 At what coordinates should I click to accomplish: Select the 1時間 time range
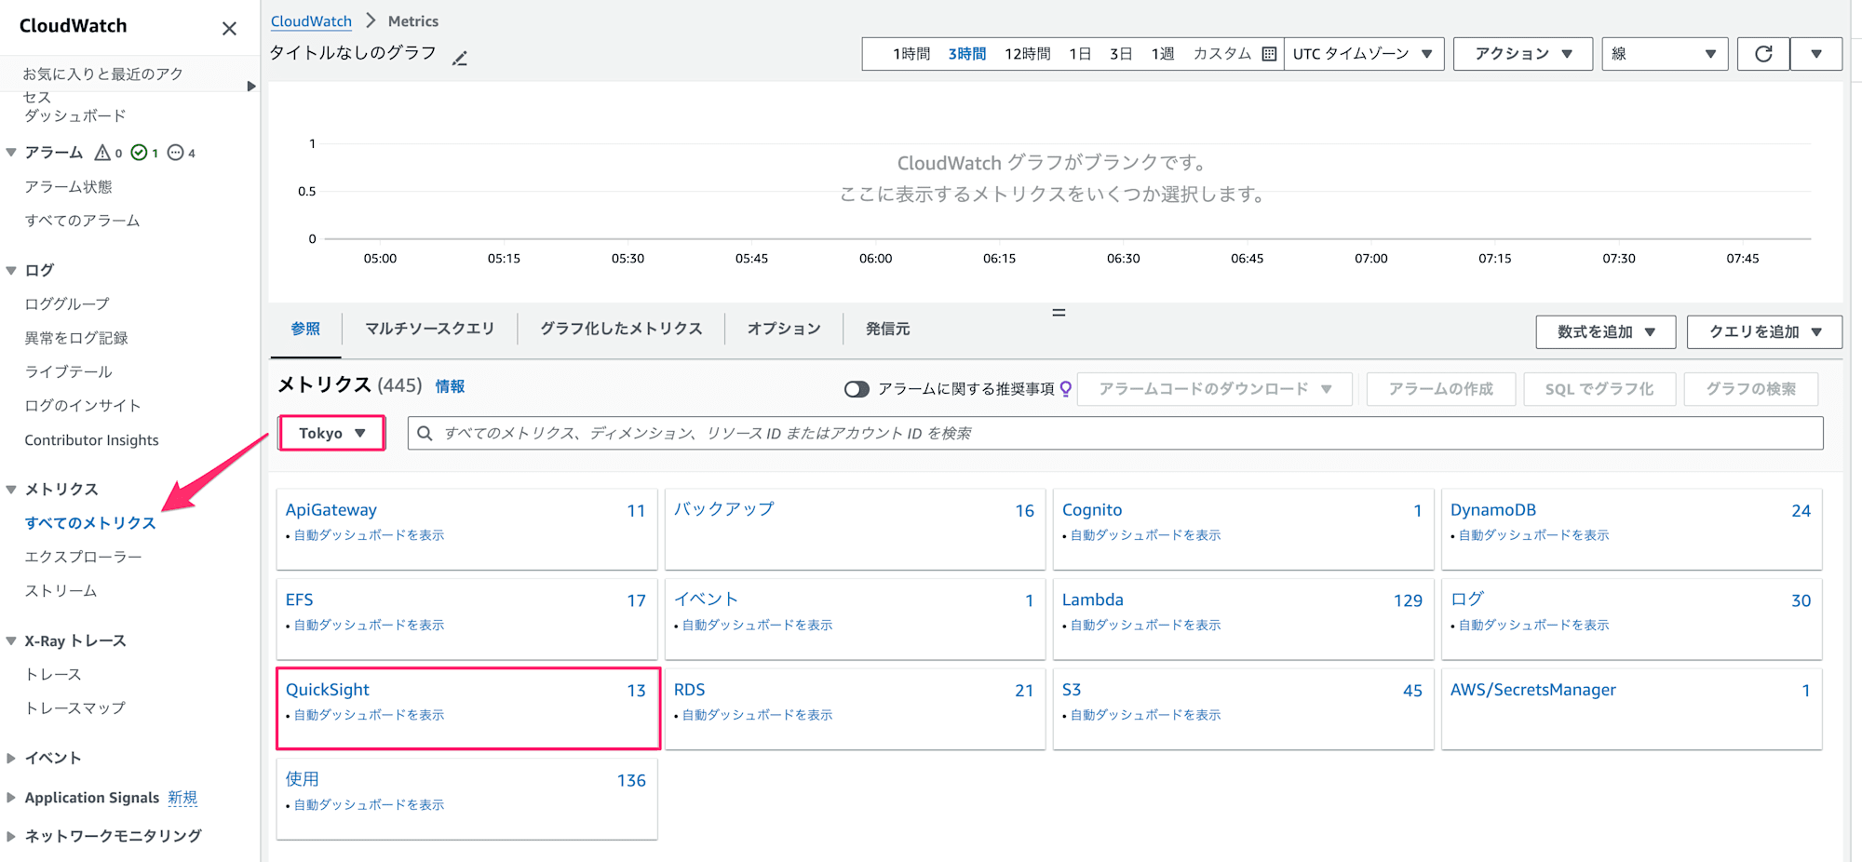[911, 54]
